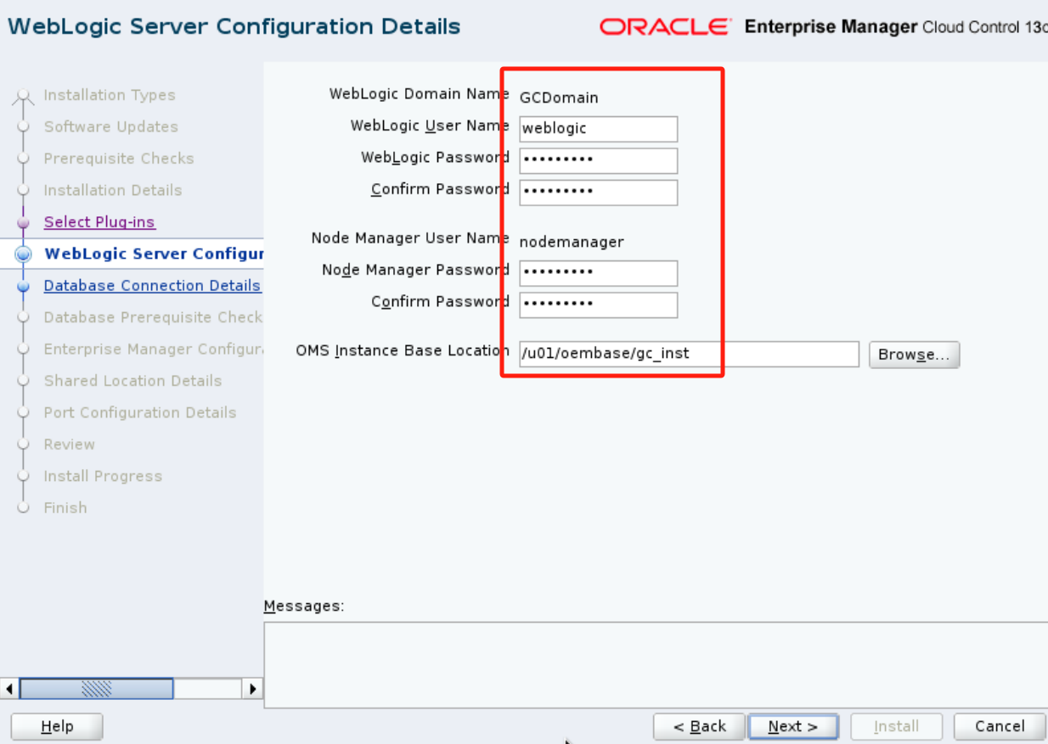Focus the Node Manager Password field
Viewport: 1048px width, 744px height.
[599, 273]
